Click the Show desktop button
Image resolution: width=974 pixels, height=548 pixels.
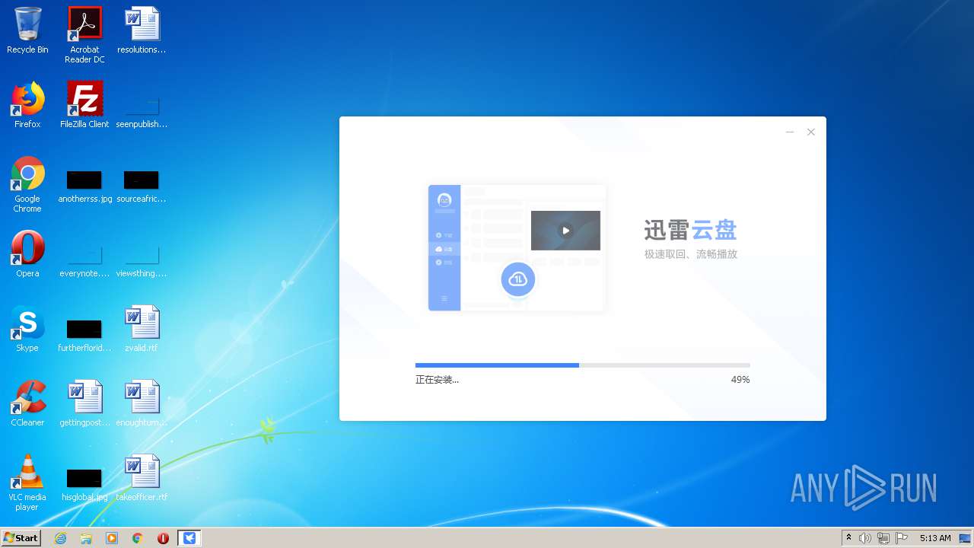click(966, 538)
